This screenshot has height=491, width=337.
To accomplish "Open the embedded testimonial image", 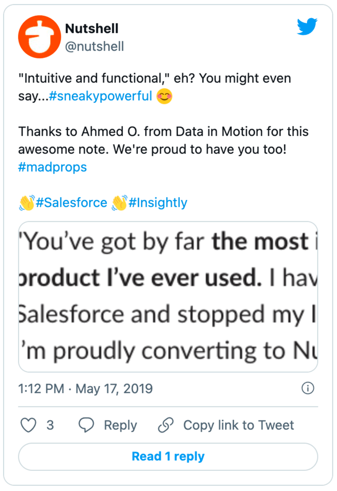I will tap(168, 296).
